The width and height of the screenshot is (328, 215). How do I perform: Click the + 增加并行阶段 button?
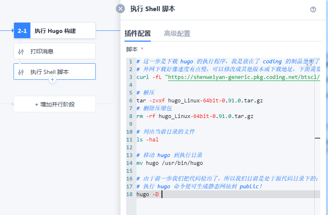(55, 104)
